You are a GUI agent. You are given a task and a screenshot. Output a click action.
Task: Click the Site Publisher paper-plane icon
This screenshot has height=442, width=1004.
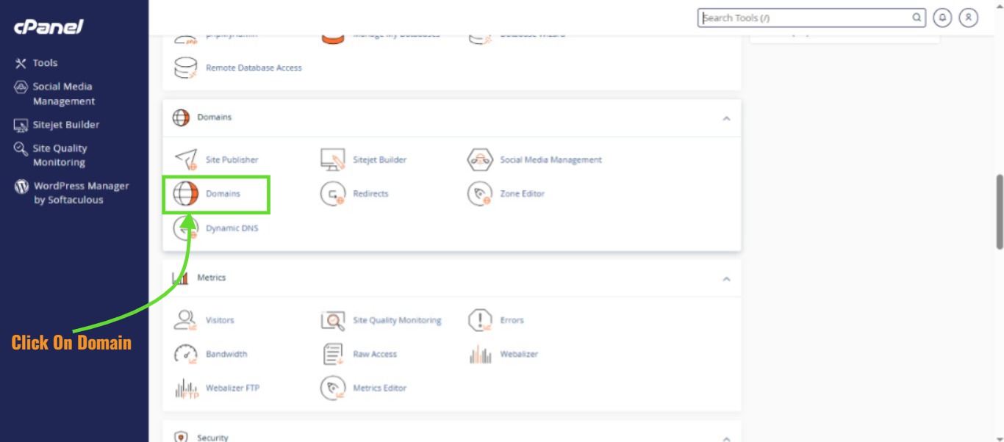tap(186, 159)
